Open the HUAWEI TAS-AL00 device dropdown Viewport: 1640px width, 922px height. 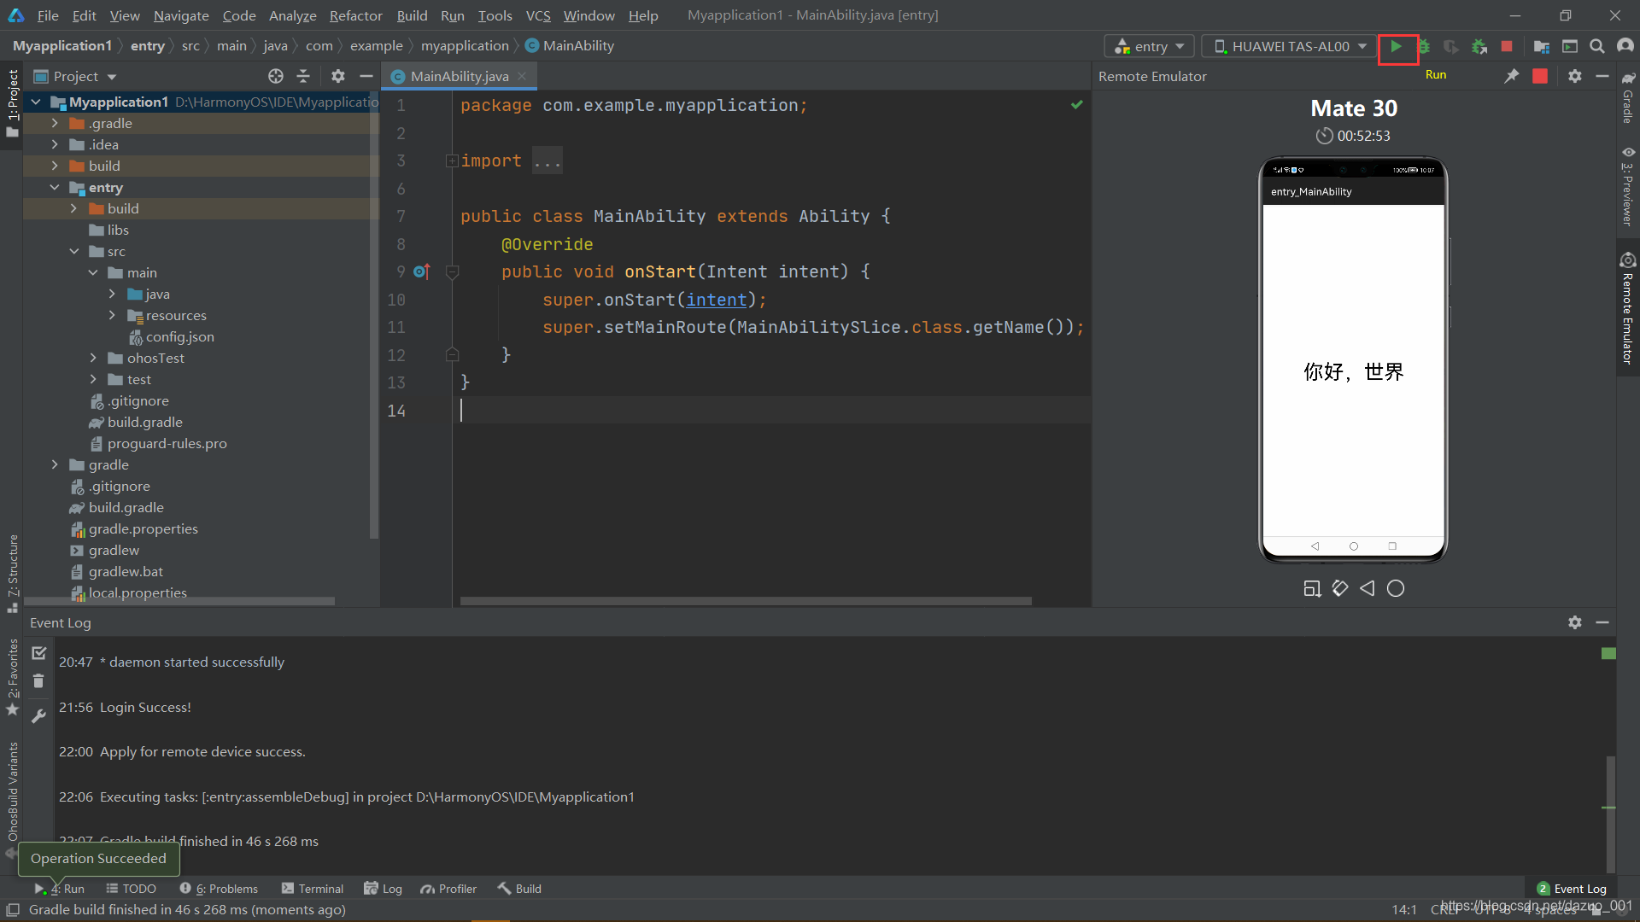[x=1289, y=46]
